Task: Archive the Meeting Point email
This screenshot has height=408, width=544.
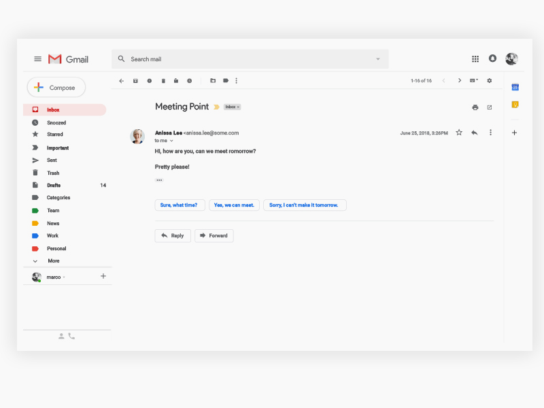Action: (x=136, y=80)
